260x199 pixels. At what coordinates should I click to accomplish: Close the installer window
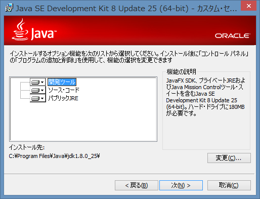coord(248,6)
